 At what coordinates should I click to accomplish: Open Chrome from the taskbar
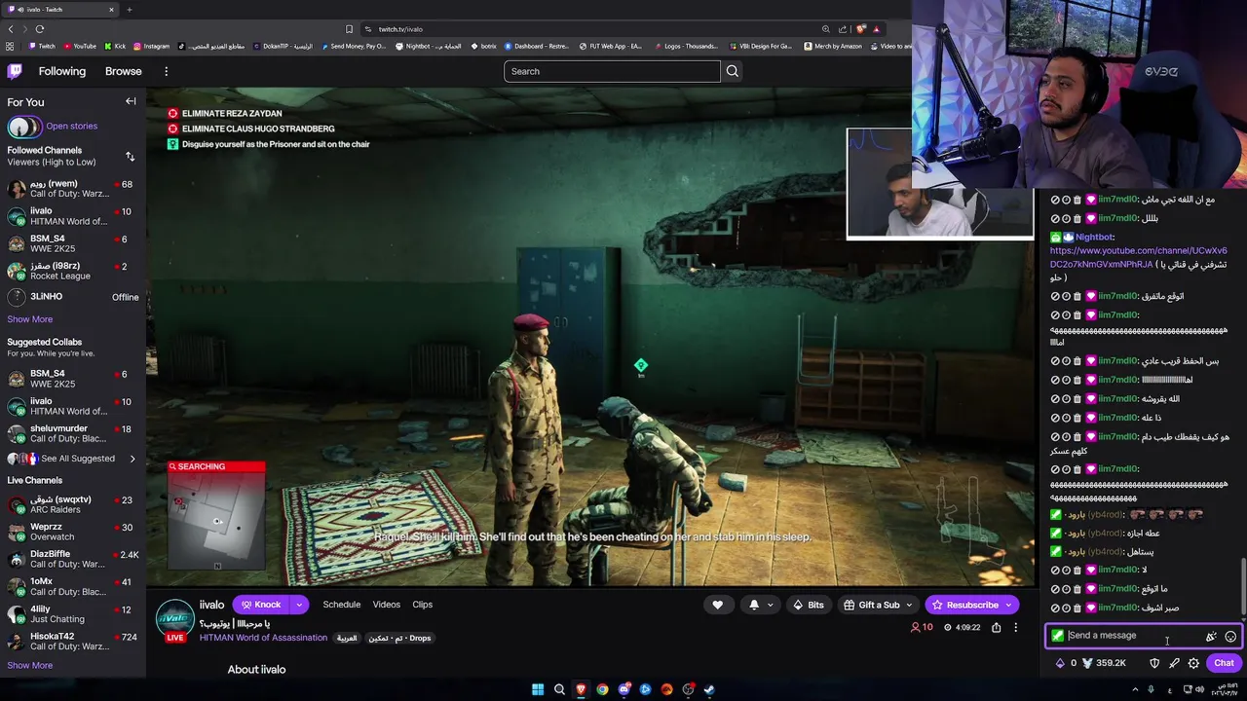click(x=602, y=689)
